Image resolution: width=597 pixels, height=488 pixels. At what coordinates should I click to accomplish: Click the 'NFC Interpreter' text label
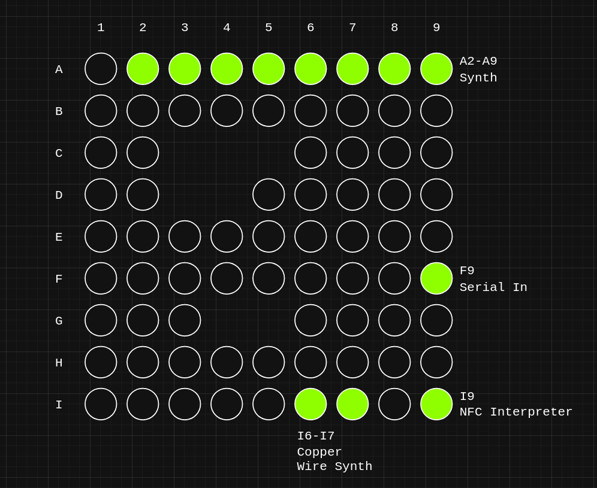pyautogui.click(x=515, y=412)
